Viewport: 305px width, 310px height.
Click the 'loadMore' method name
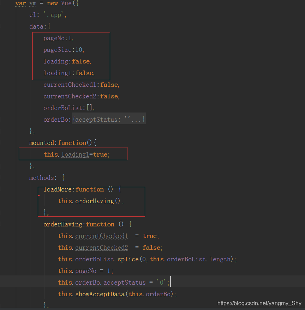tap(58, 189)
